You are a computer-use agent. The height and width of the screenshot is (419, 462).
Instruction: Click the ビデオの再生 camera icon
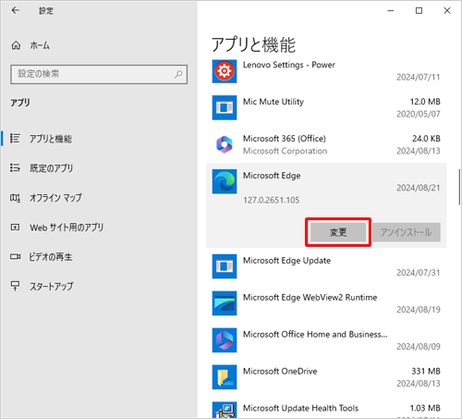pyautogui.click(x=15, y=256)
